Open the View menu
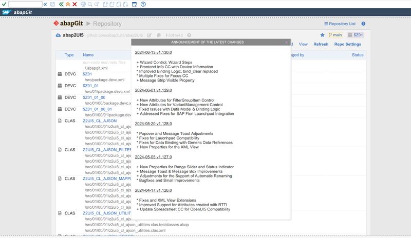Screen dimensions: 411x238 (303, 44)
